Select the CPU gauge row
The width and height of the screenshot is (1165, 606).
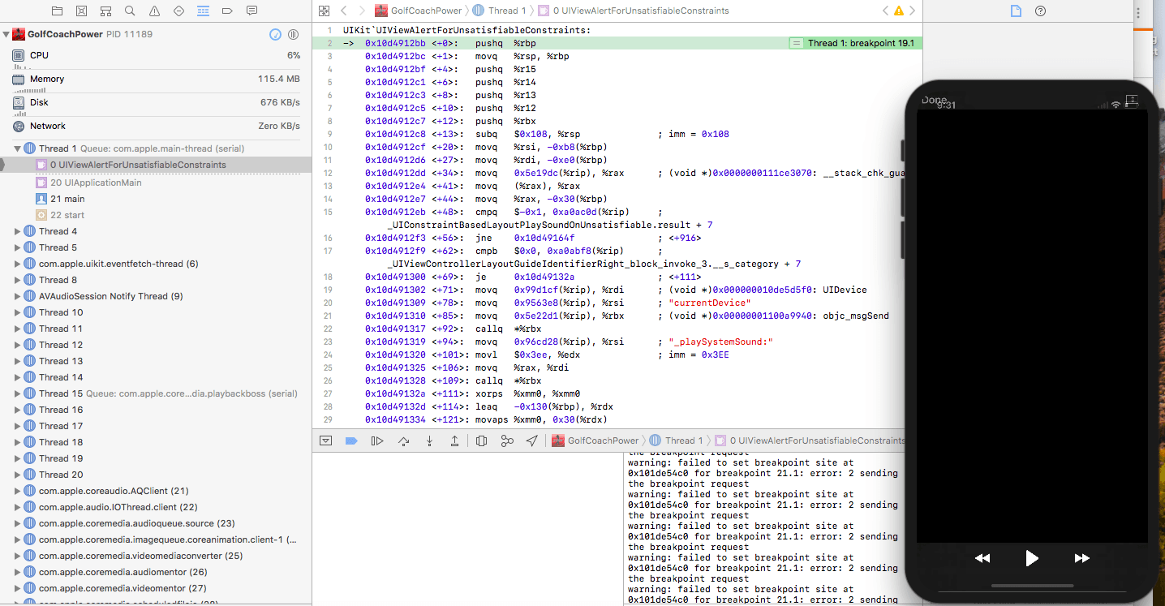coord(156,55)
